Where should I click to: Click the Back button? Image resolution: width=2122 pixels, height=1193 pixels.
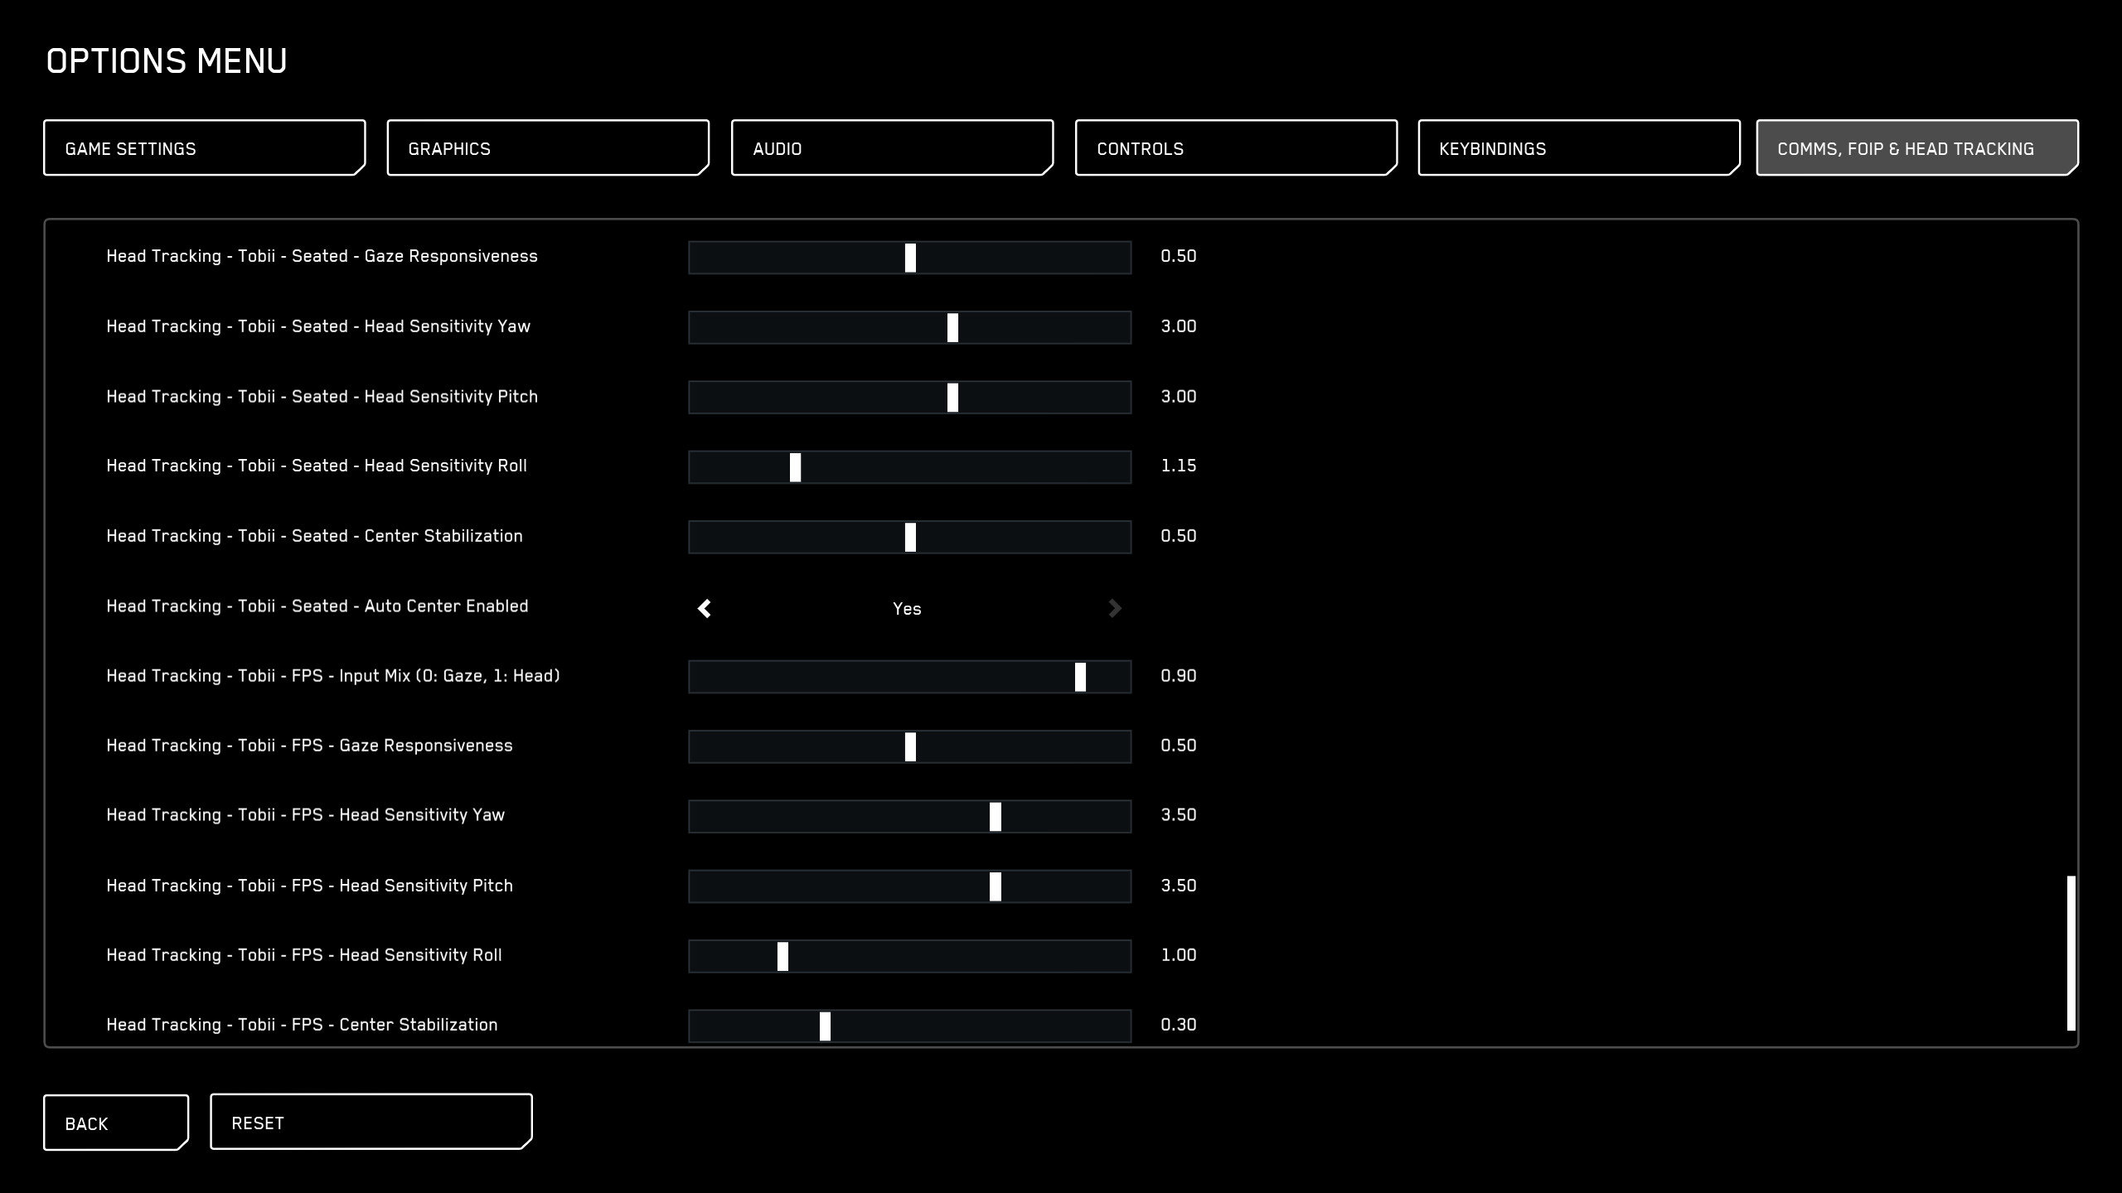[x=116, y=1123]
